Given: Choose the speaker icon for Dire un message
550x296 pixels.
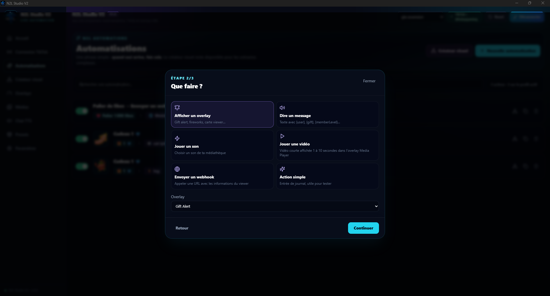Looking at the screenshot, I should pos(282,108).
